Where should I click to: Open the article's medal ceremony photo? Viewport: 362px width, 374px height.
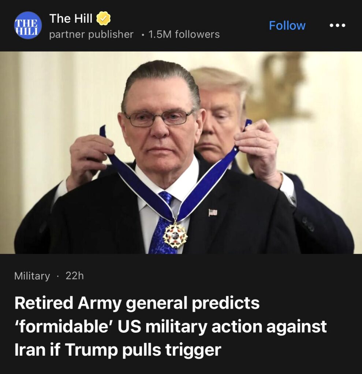[181, 153]
